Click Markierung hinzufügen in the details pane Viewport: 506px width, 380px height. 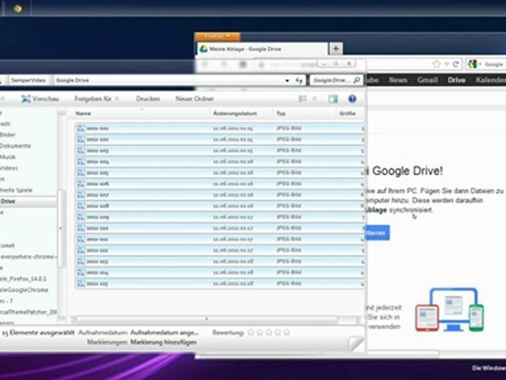point(163,342)
